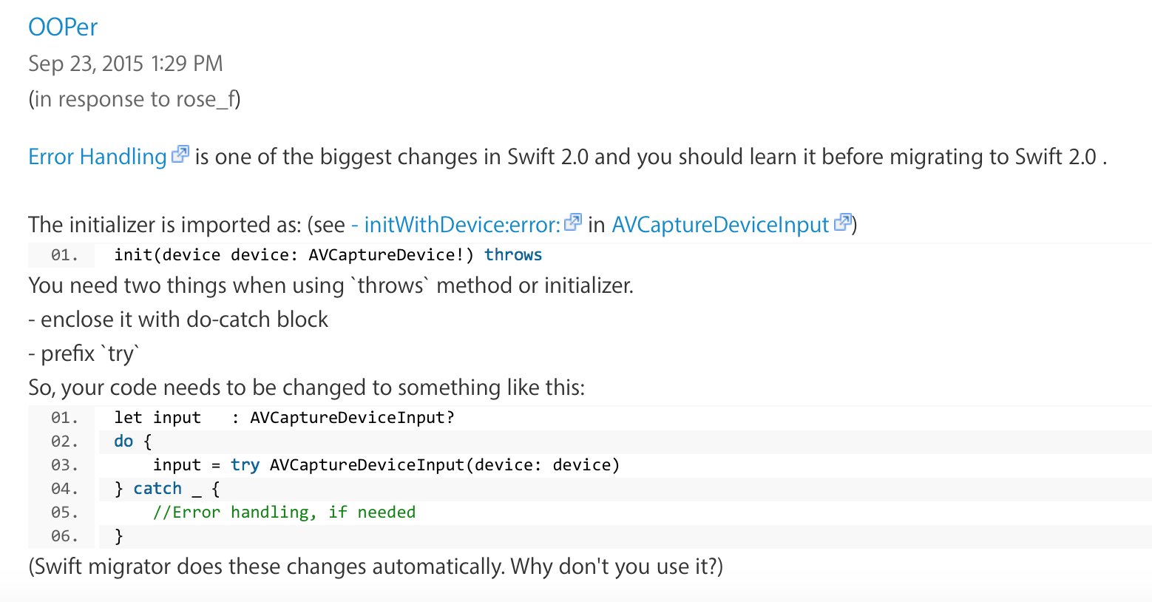Image resolution: width=1152 pixels, height=602 pixels.
Task: Open the initWithDevice:error: documentation link
Action: (455, 225)
